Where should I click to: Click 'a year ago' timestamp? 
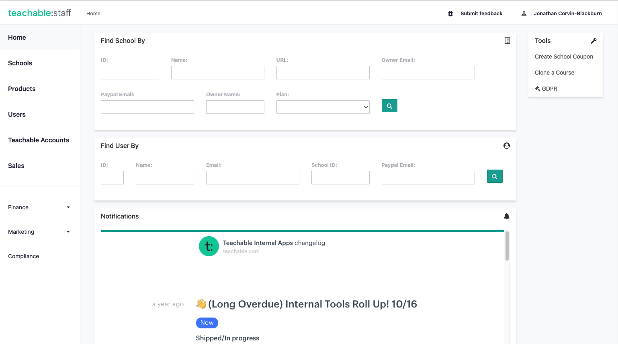pos(168,304)
